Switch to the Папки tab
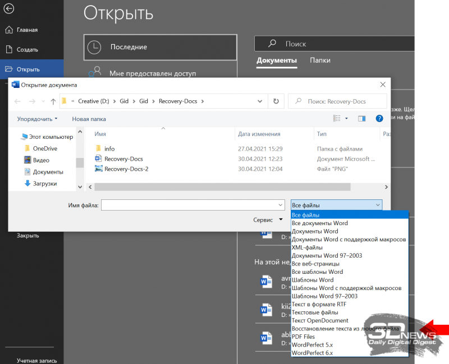 tap(320, 60)
